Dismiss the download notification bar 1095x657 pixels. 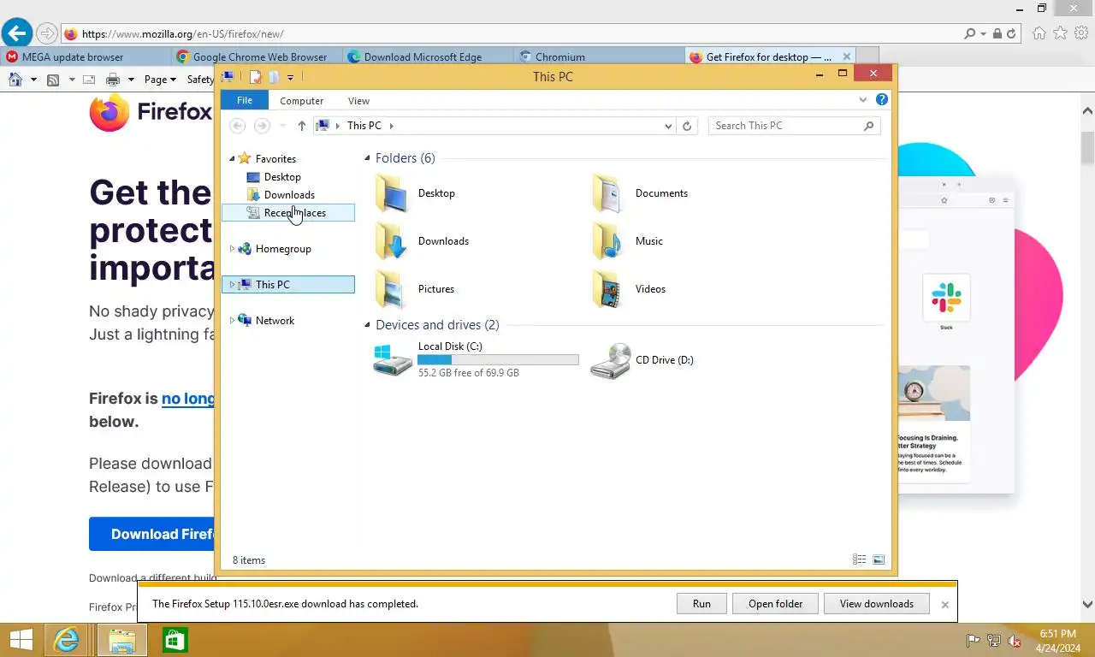(945, 605)
